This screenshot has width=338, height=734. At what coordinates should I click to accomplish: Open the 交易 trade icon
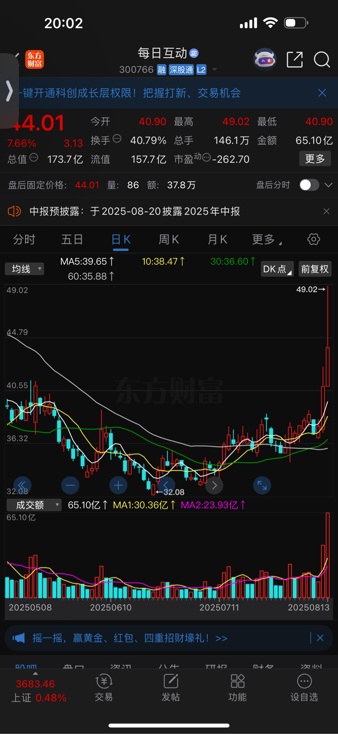tap(104, 687)
